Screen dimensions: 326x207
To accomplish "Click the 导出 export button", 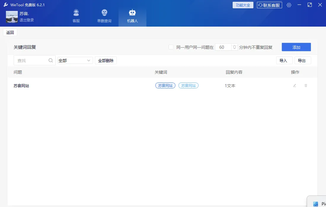I will (303, 60).
